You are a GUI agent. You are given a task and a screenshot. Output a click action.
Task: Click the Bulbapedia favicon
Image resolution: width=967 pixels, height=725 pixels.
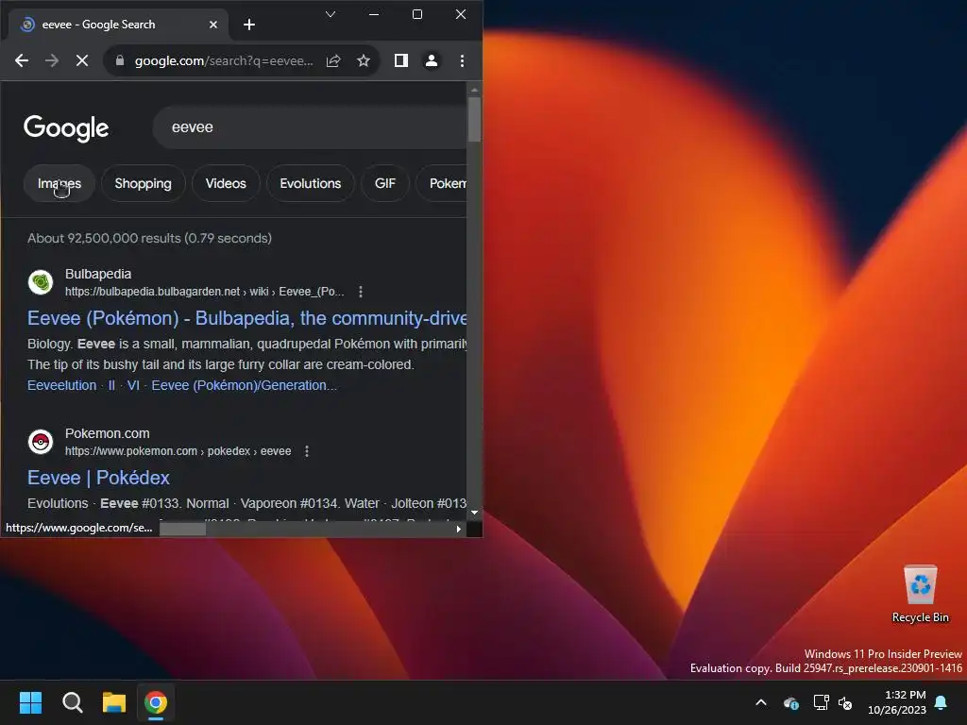click(x=41, y=282)
